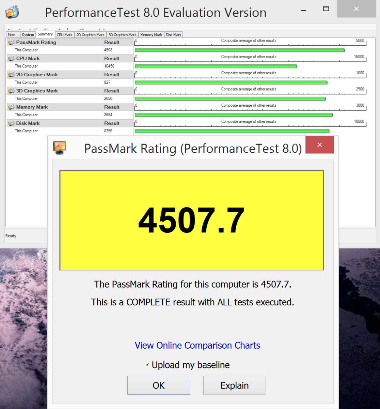
Task: Confirm the dialog with OK
Action: [x=159, y=385]
